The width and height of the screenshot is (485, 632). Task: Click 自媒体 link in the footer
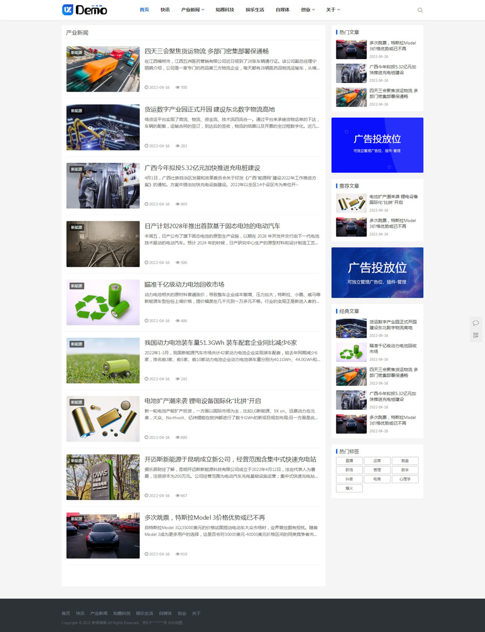[x=165, y=613]
